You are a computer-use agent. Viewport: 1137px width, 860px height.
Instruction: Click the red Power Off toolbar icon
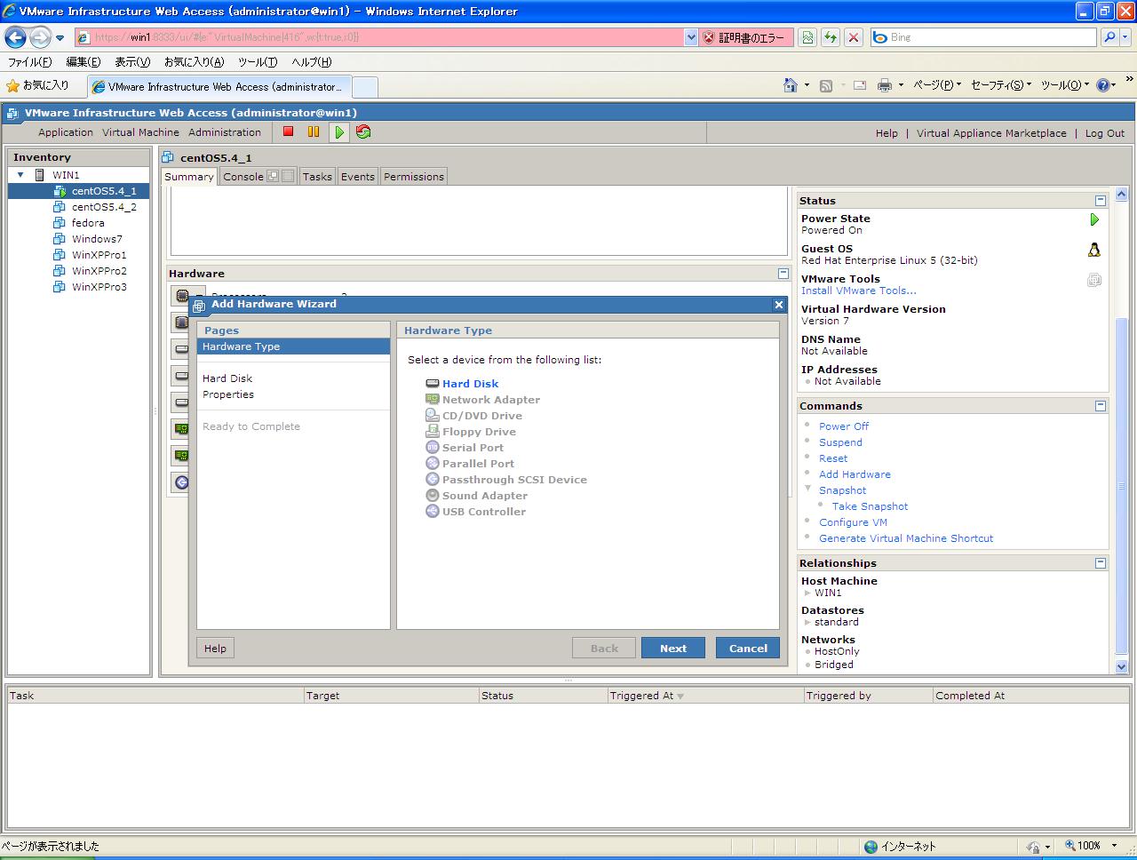(288, 131)
